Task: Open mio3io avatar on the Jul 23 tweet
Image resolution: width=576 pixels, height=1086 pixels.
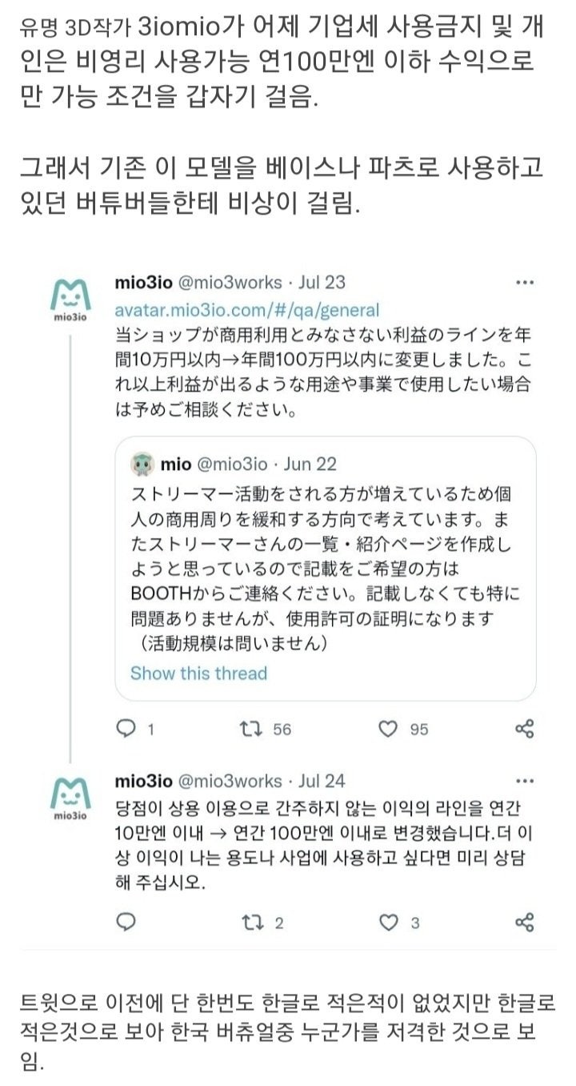Action: pyautogui.click(x=70, y=300)
